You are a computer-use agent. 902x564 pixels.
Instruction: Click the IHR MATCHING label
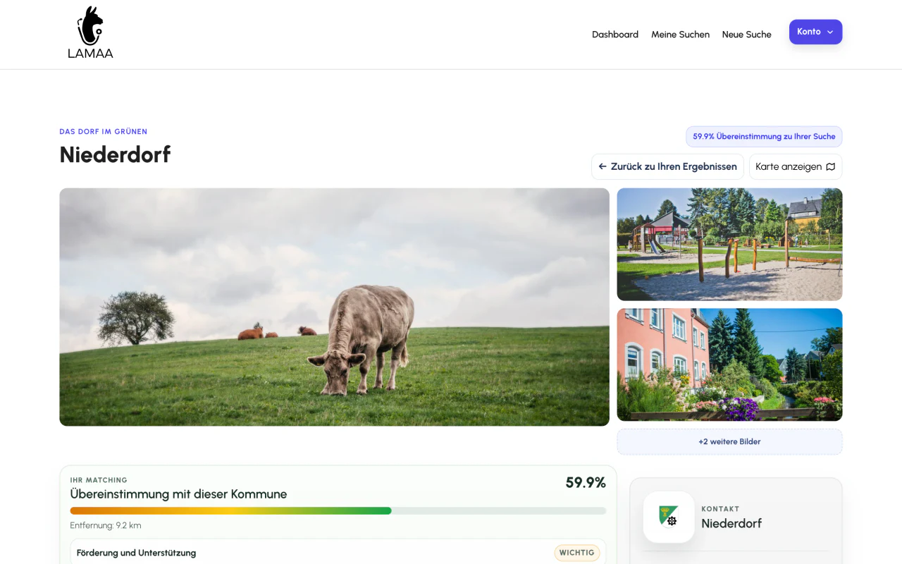(x=99, y=480)
